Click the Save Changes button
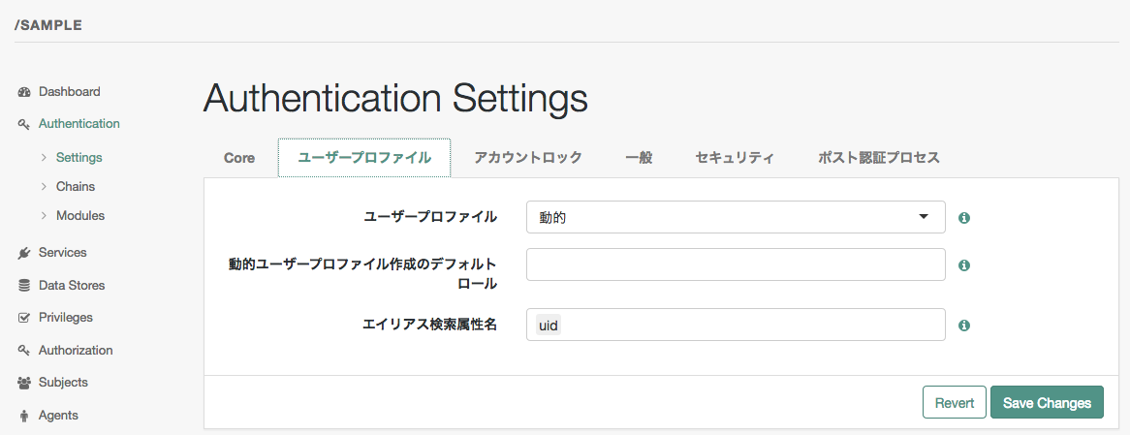 pyautogui.click(x=1047, y=403)
